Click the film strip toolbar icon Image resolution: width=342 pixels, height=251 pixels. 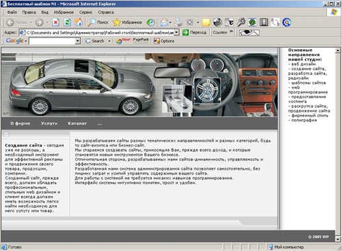(264, 23)
